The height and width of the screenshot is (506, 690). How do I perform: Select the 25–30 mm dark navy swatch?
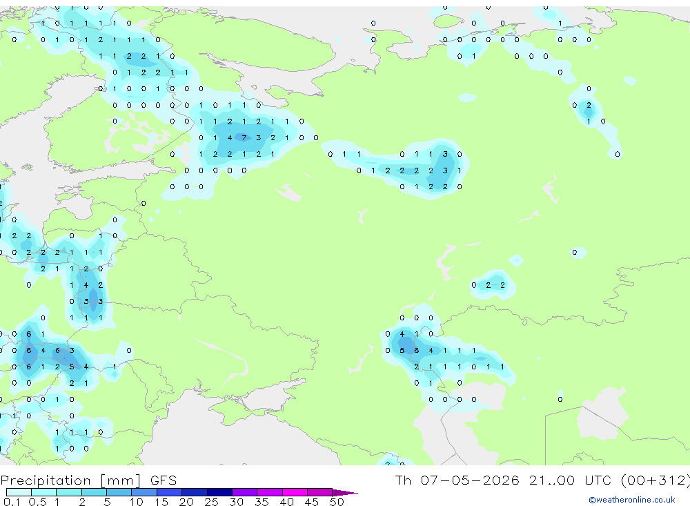click(x=219, y=492)
